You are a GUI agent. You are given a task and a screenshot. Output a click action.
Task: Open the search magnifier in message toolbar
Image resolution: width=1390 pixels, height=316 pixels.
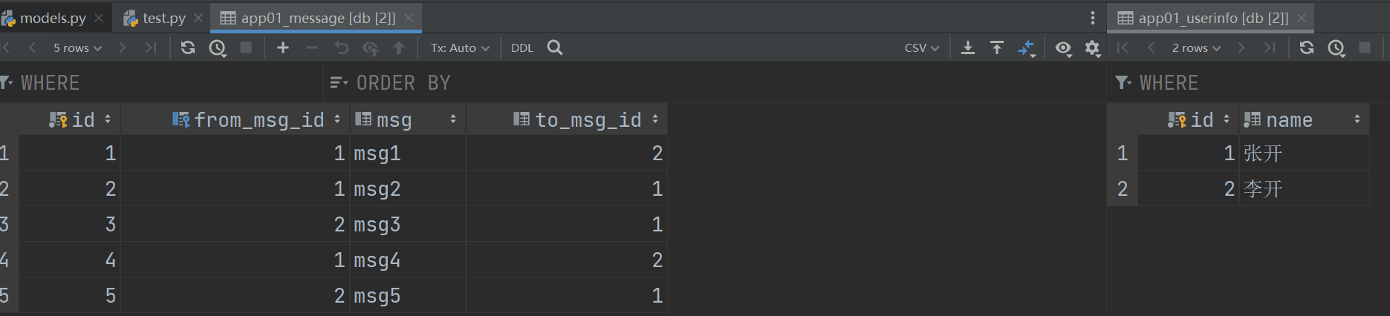pos(555,47)
